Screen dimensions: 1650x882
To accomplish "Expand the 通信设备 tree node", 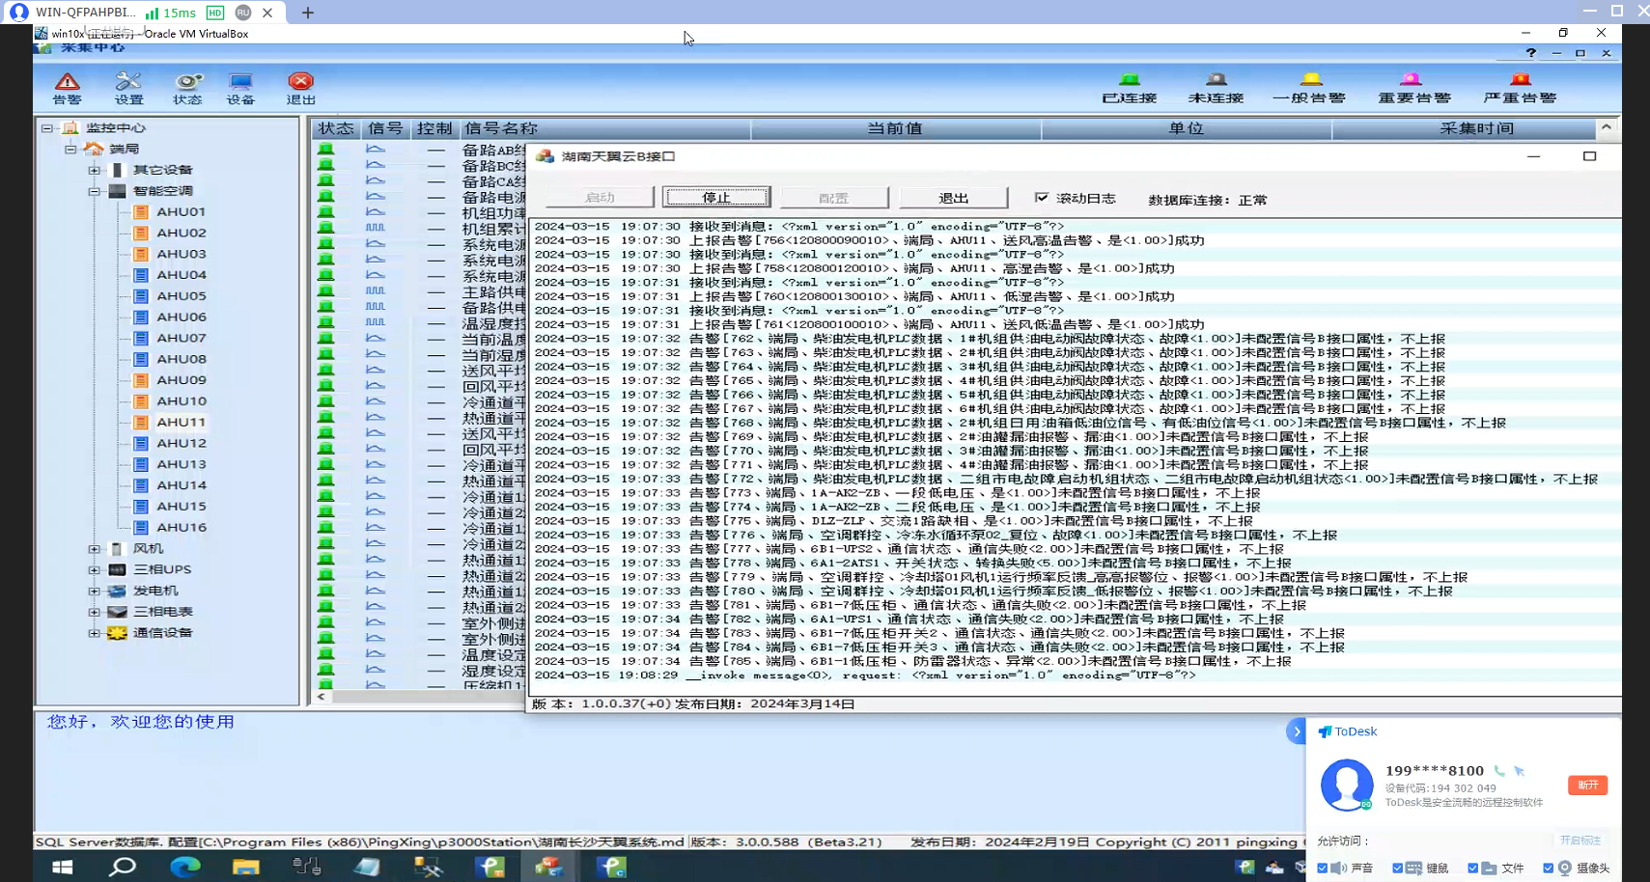I will click(x=95, y=633).
